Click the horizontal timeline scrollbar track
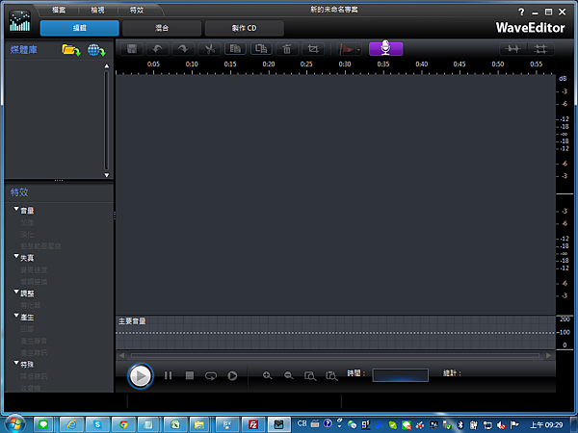 tap(335, 356)
